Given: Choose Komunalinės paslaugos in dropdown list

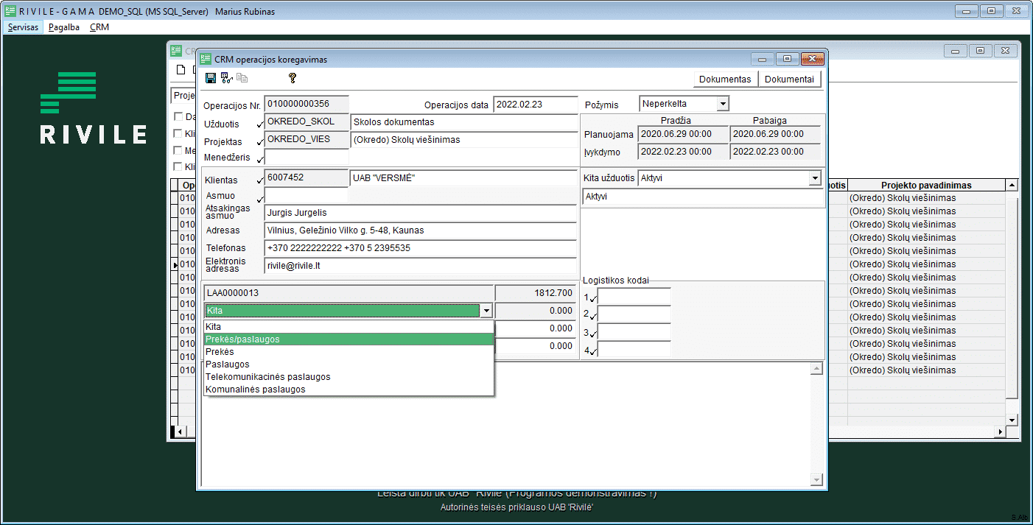Looking at the screenshot, I should [x=256, y=390].
